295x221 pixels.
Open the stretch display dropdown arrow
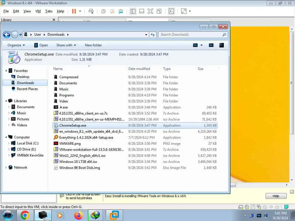click(190, 11)
